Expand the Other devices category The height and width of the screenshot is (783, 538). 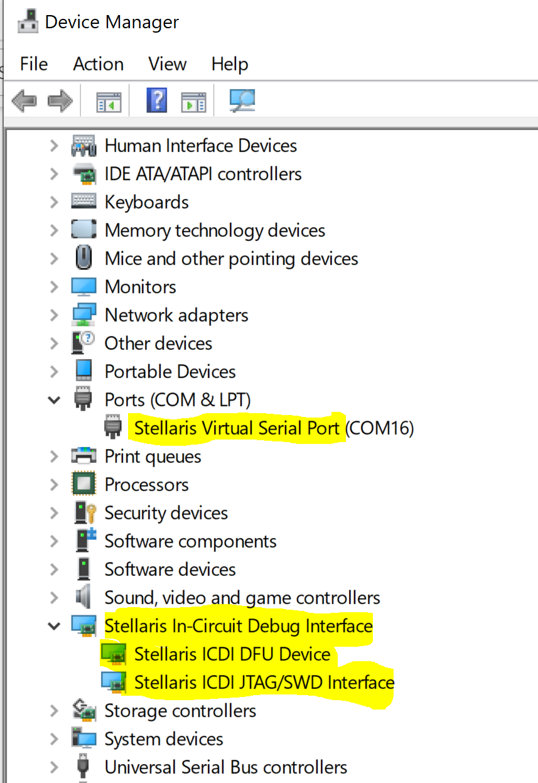coord(55,343)
